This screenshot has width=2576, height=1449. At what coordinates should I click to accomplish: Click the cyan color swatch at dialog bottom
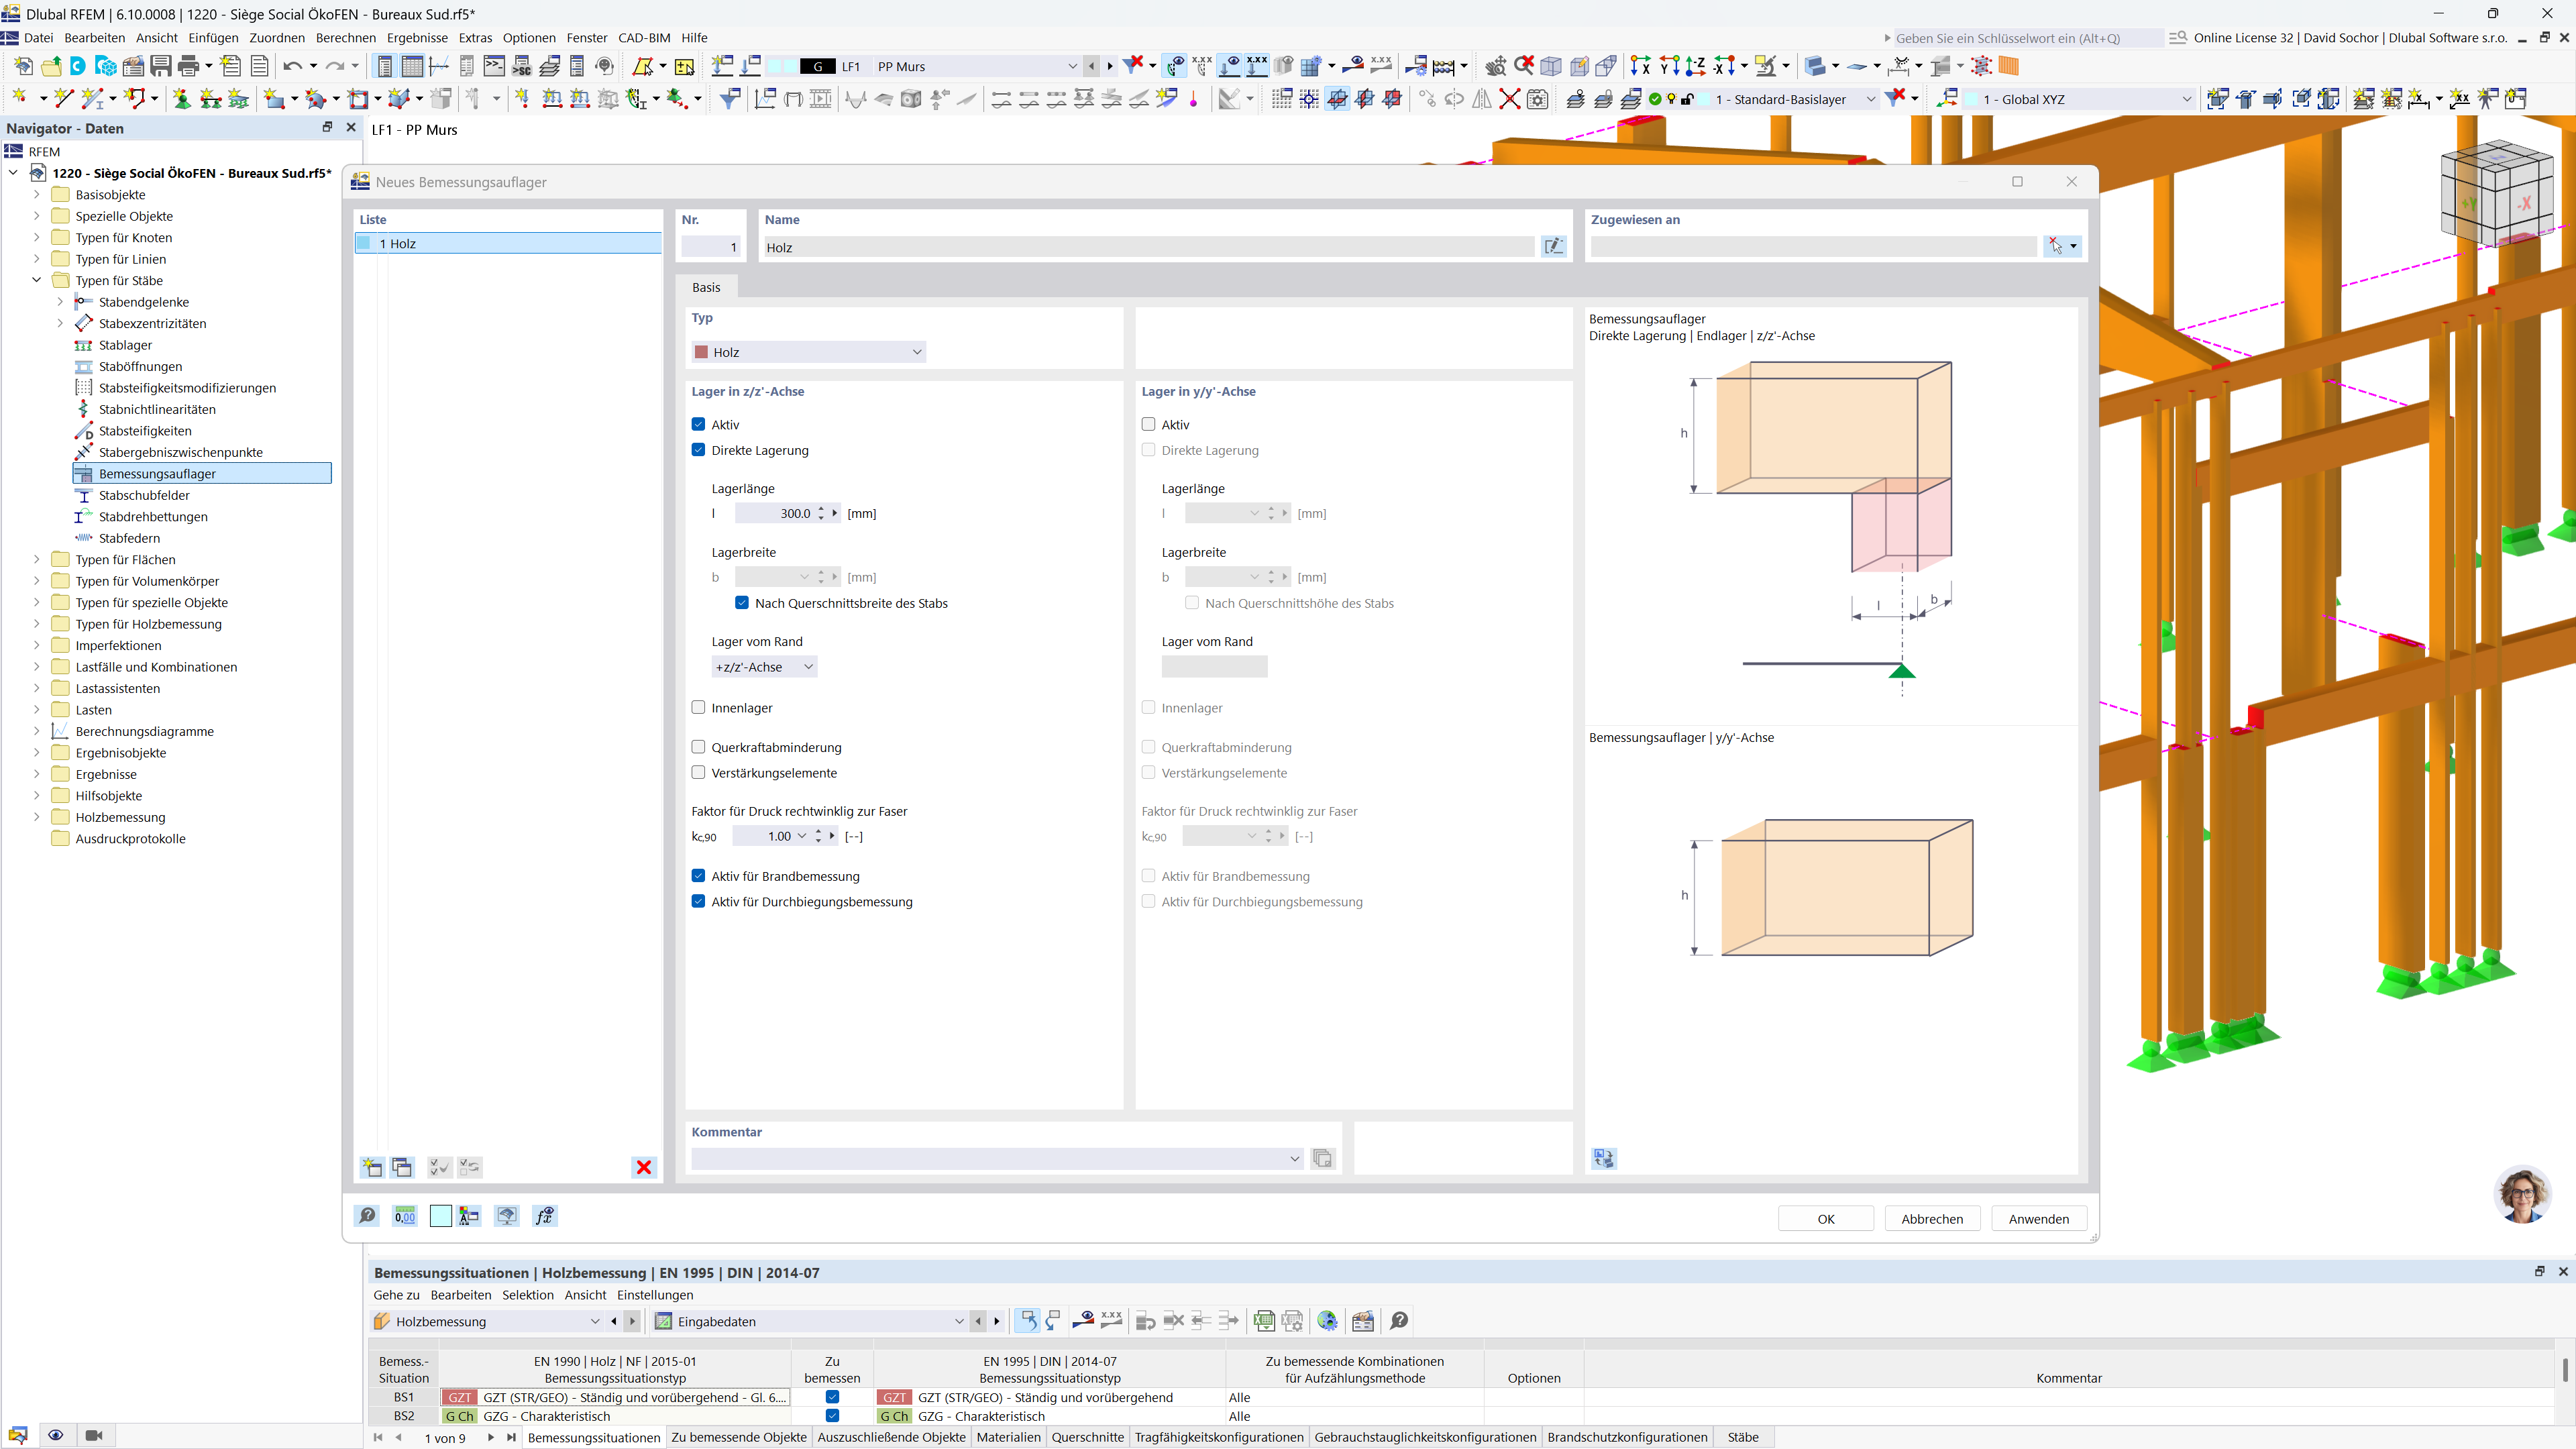(440, 1216)
